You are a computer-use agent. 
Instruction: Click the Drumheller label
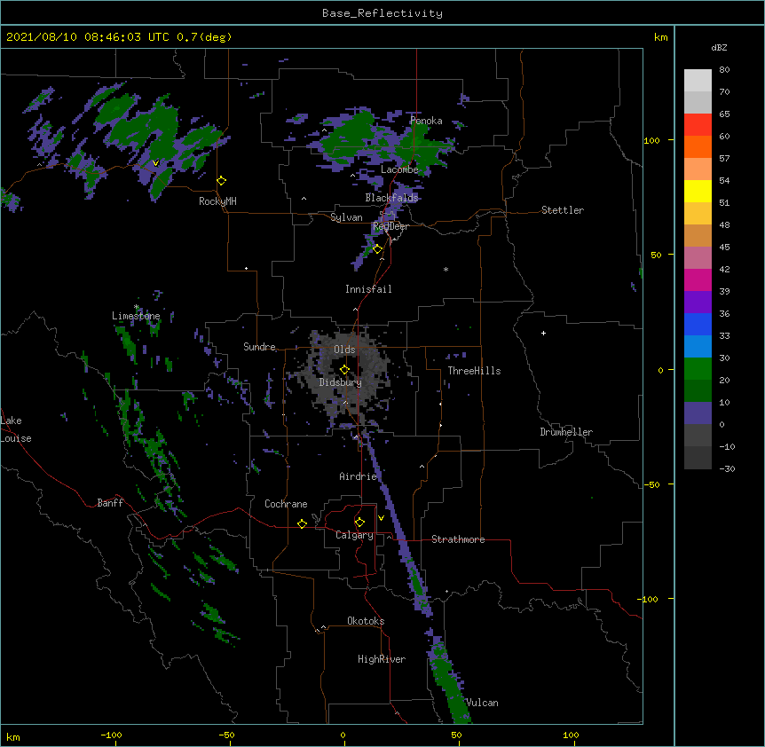[566, 432]
